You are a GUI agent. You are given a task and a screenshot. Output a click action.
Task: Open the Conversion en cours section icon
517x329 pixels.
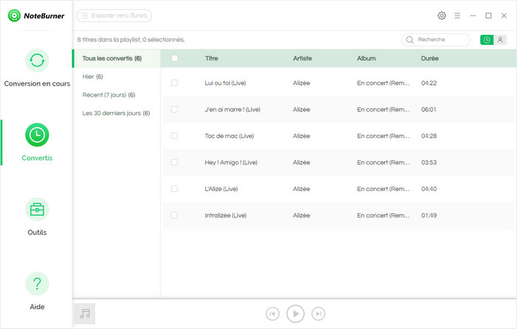click(x=37, y=60)
